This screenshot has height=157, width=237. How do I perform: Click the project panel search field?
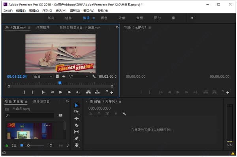coord(30,116)
